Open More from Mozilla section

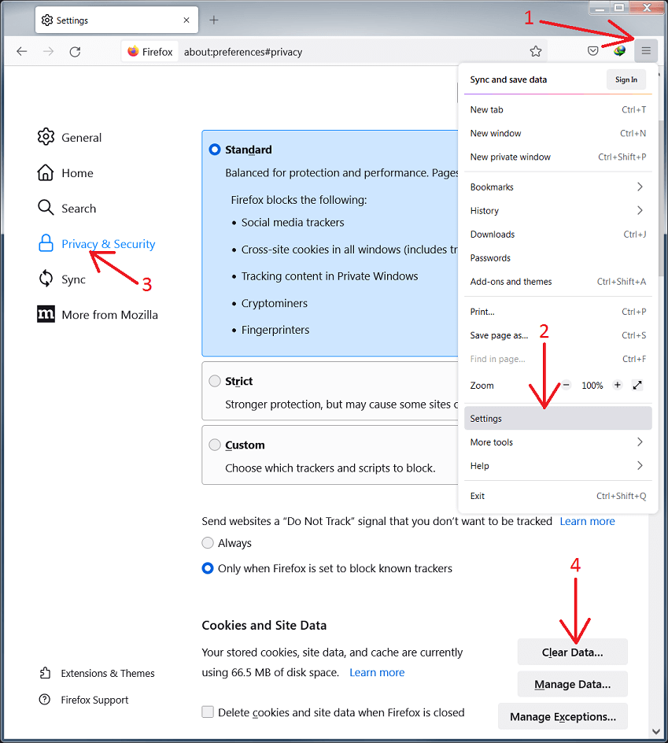(109, 314)
